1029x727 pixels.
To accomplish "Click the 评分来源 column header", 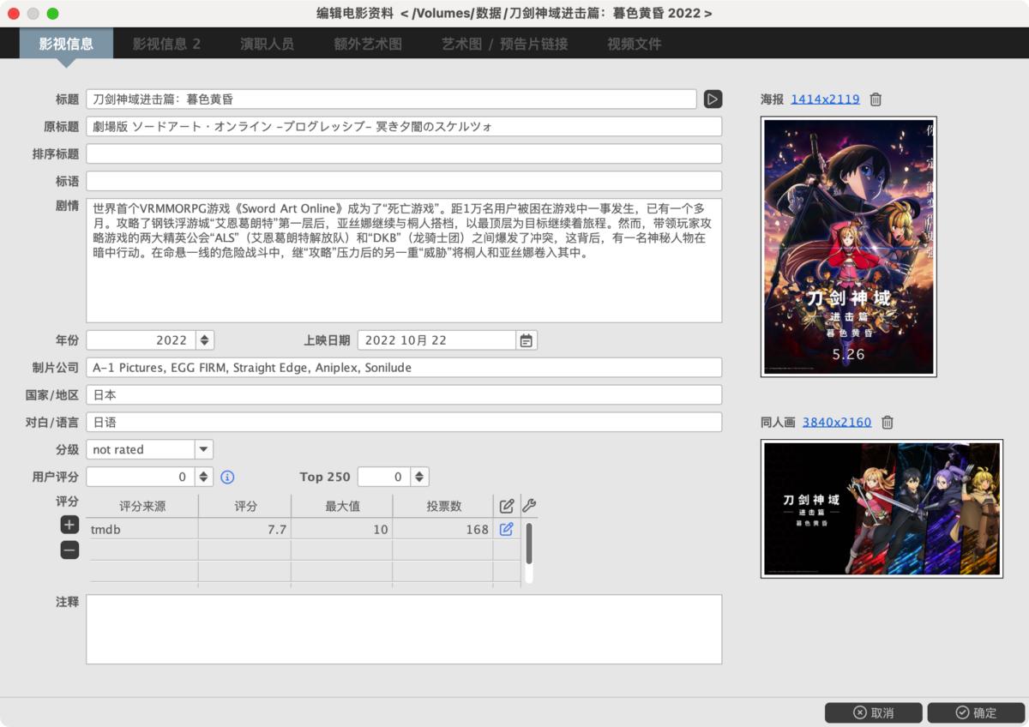I will 142,507.
